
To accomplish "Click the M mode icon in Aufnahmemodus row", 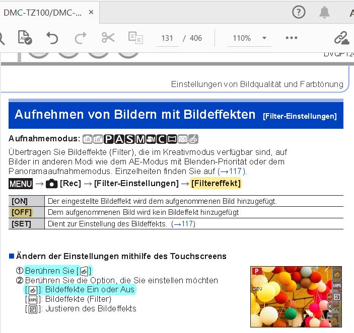I will (x=140, y=139).
